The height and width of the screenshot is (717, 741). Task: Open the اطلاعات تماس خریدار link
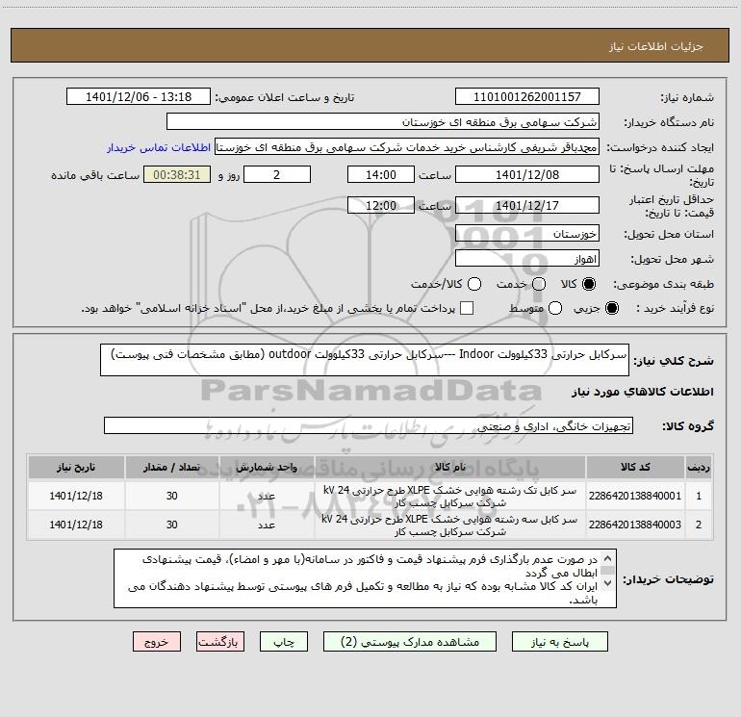point(159,147)
